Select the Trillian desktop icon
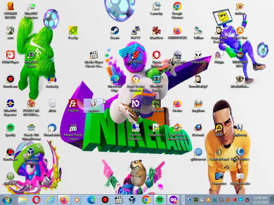Screen dimensions: 274x205 coord(198,33)
